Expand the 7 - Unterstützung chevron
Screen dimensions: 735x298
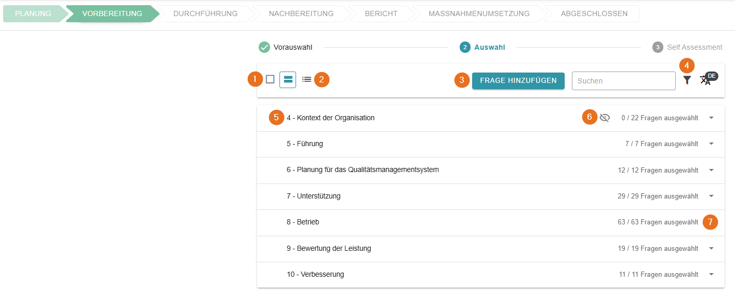tap(711, 196)
